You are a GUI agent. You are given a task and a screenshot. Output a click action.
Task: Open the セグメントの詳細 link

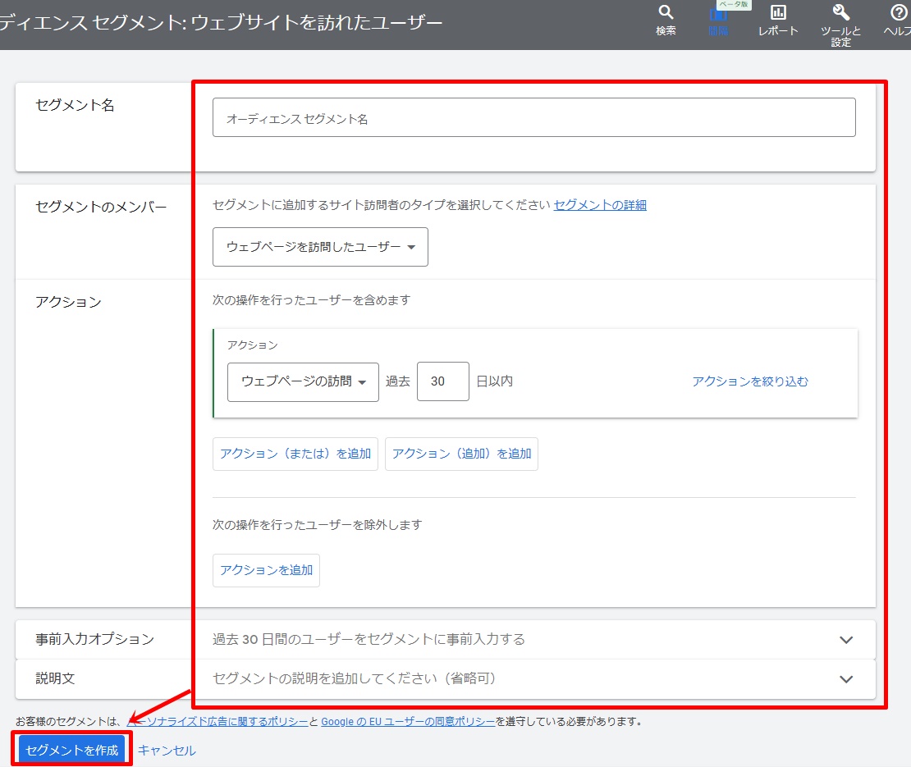click(x=600, y=205)
